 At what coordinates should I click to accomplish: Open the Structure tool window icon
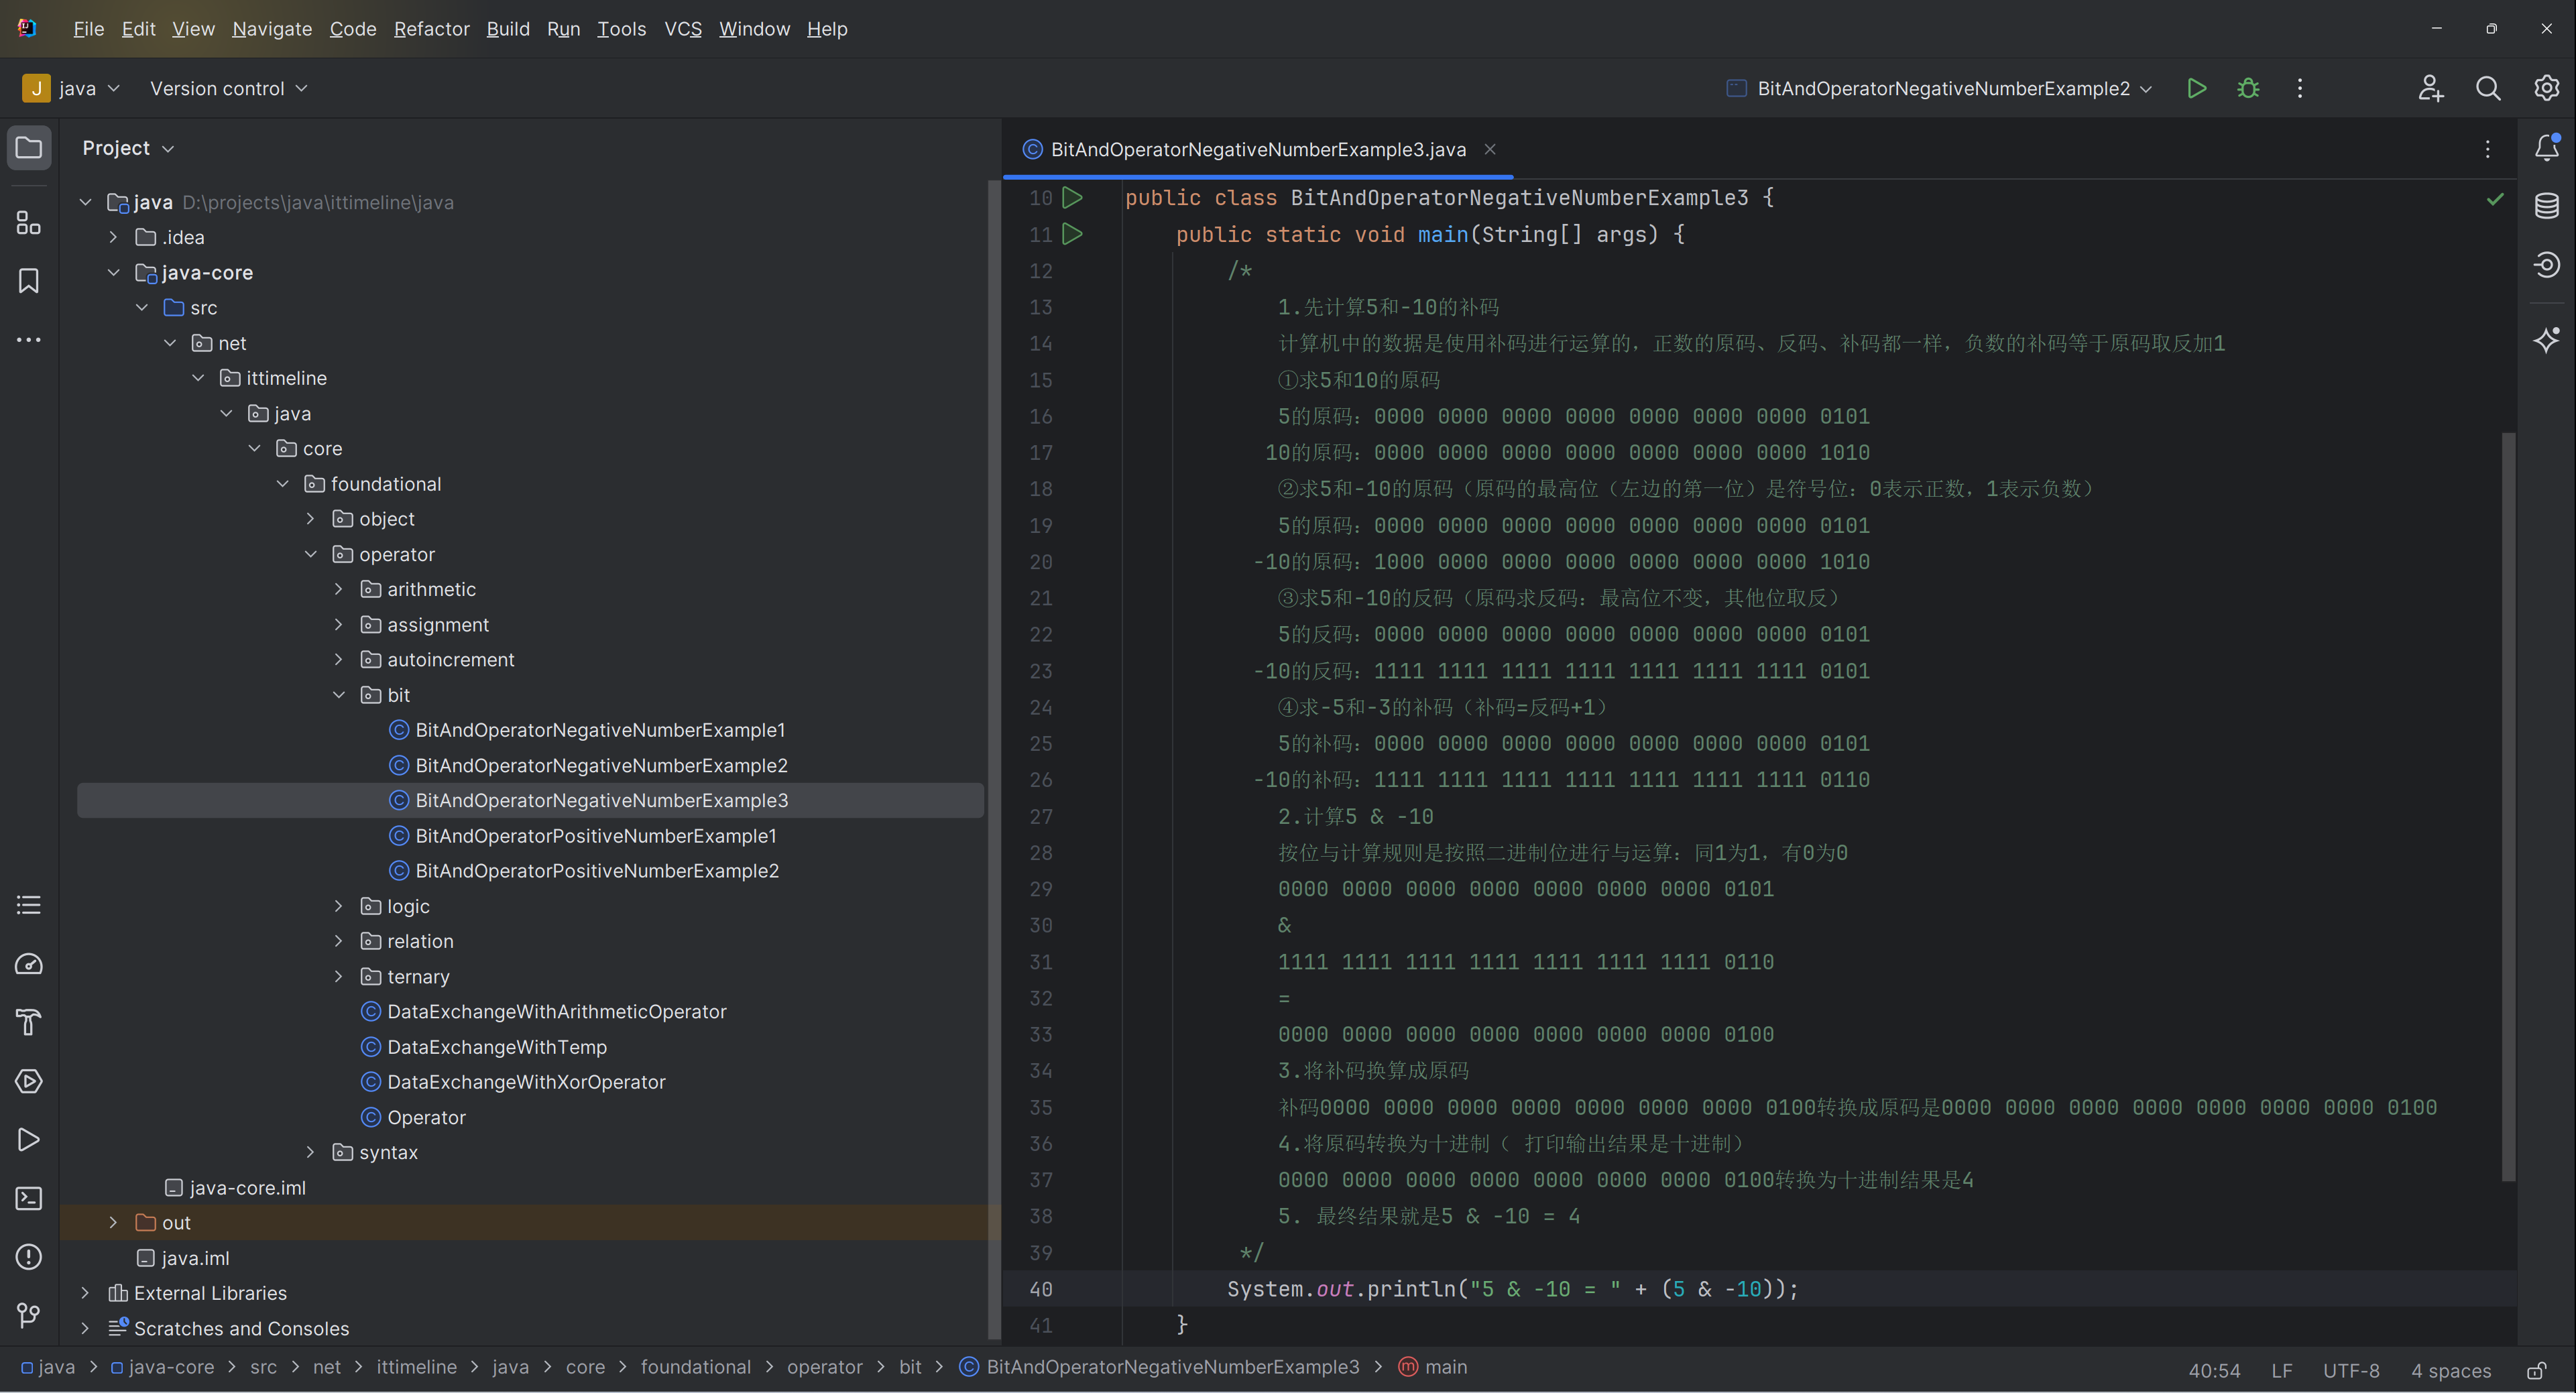click(29, 222)
